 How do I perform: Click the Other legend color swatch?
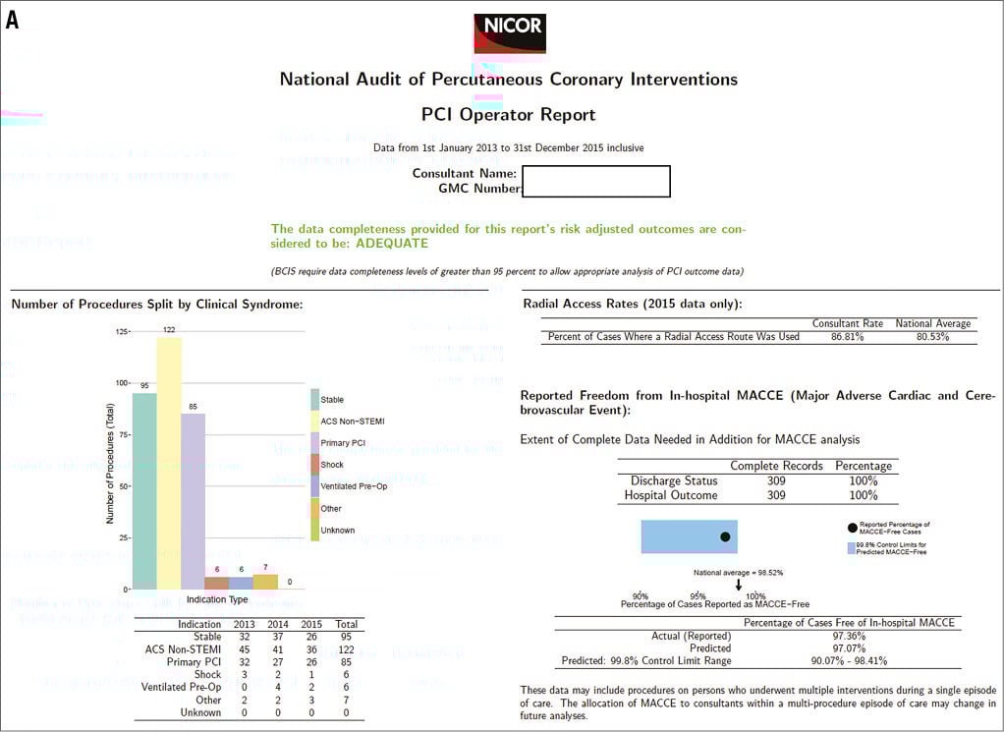[315, 508]
